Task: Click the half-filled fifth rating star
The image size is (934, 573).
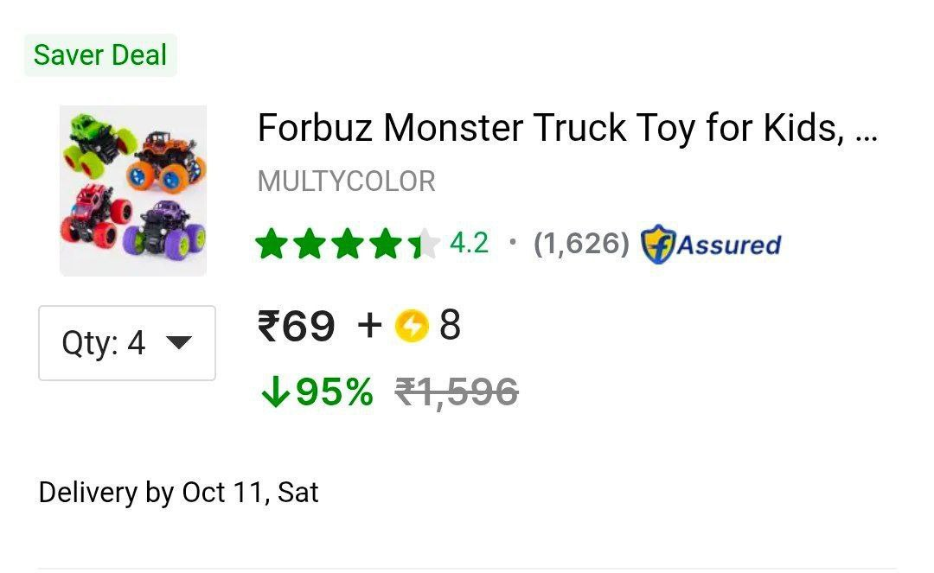Action: tap(424, 245)
